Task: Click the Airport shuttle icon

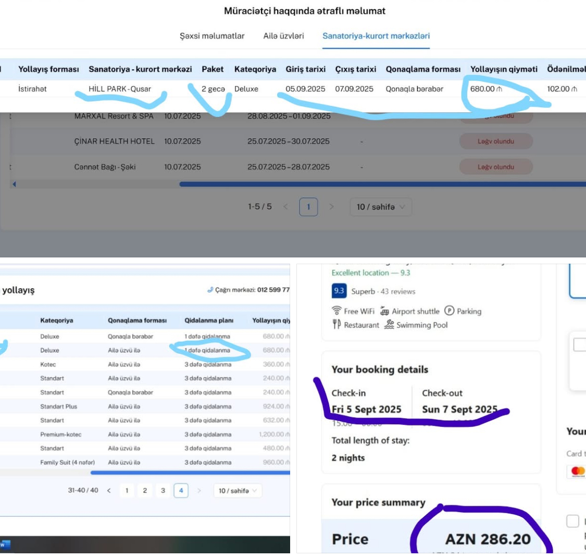Action: [385, 310]
